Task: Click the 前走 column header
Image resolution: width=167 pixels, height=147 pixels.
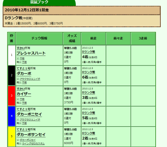Action: [x=93, y=39]
